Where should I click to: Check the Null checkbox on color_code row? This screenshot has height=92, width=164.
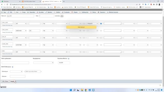click(x=84, y=24)
